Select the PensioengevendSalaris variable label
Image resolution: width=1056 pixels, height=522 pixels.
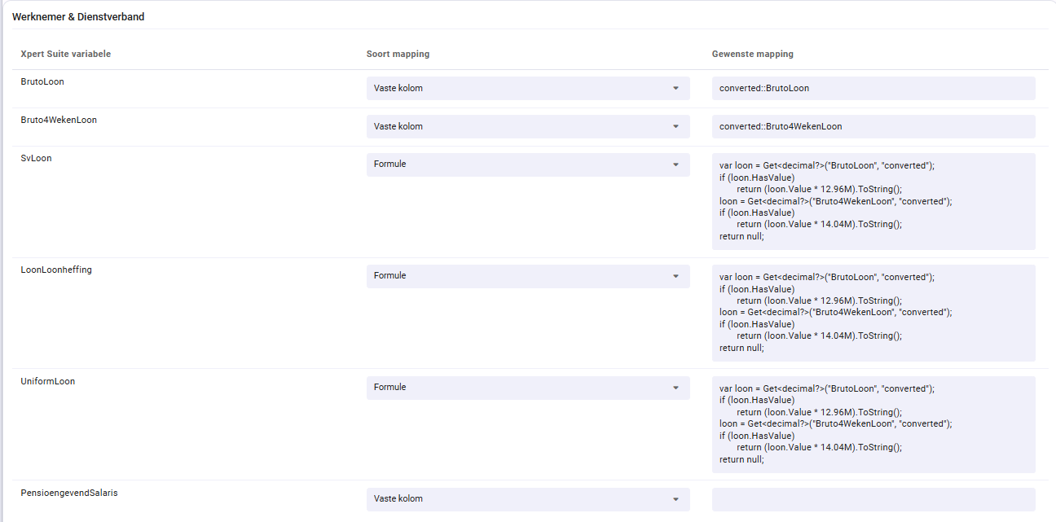point(69,493)
